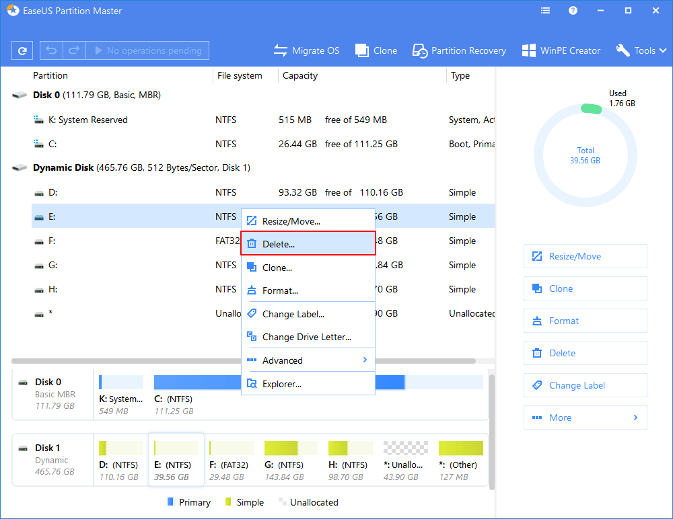
Task: Click C: (NTFS) label in Disk 0 map
Action: pos(173,399)
